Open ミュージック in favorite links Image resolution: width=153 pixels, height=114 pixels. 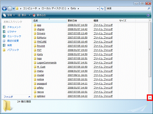click(14, 36)
